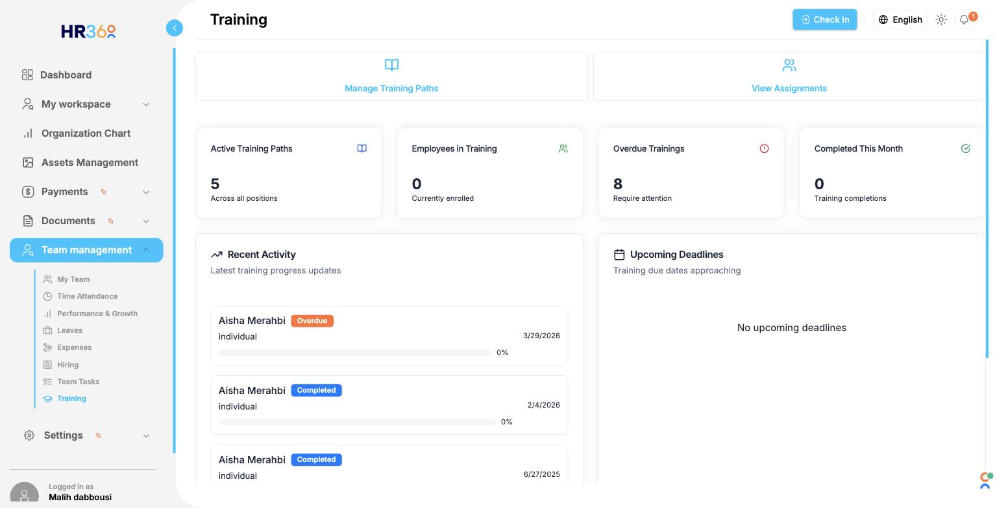Select My Team submenu item
Image resolution: width=1008 pixels, height=508 pixels.
tap(73, 279)
